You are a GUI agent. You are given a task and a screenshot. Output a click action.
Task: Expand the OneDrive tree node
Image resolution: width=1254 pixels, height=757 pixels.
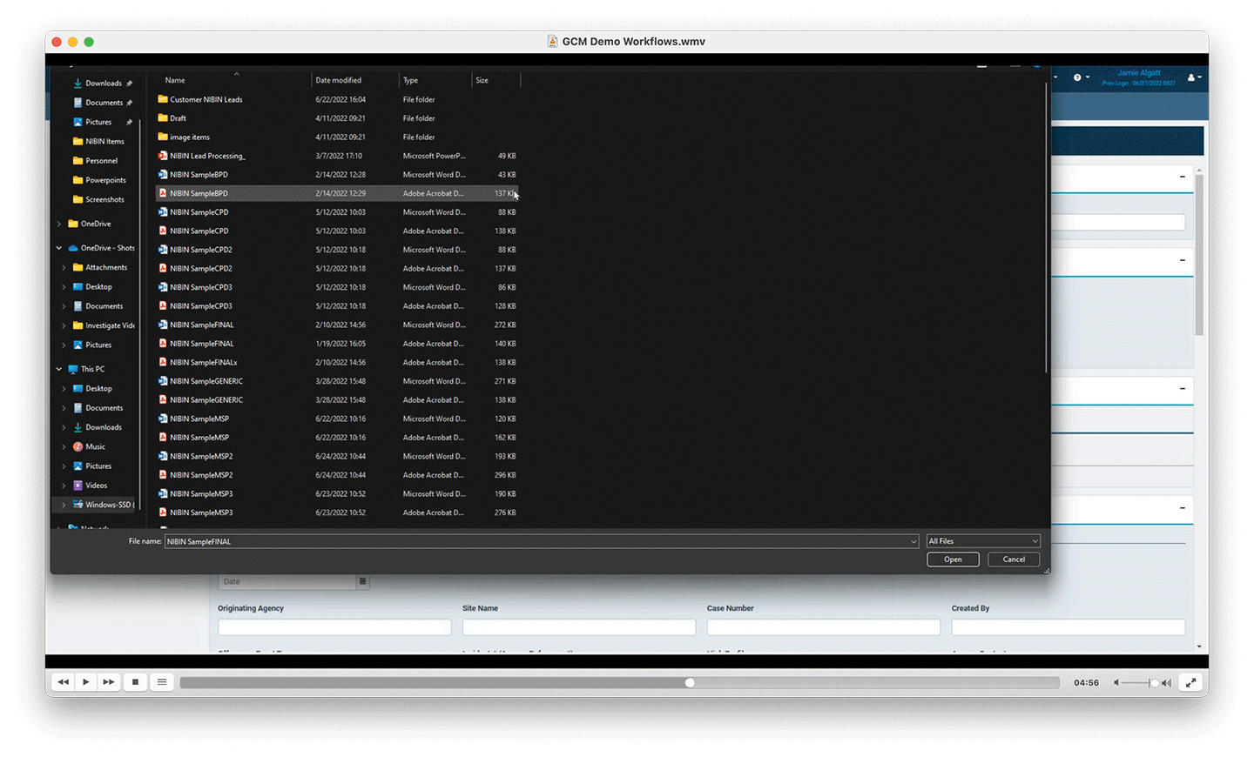tap(59, 224)
